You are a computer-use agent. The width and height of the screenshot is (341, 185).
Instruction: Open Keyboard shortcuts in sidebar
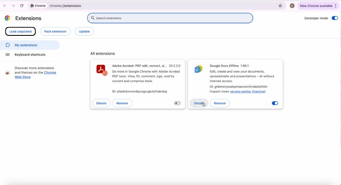tap(30, 55)
